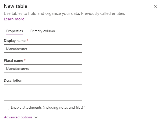The image size is (159, 124).
Task: Close the New table panel
Action: (155, 6)
